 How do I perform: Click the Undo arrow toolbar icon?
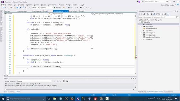(x=23, y=8)
